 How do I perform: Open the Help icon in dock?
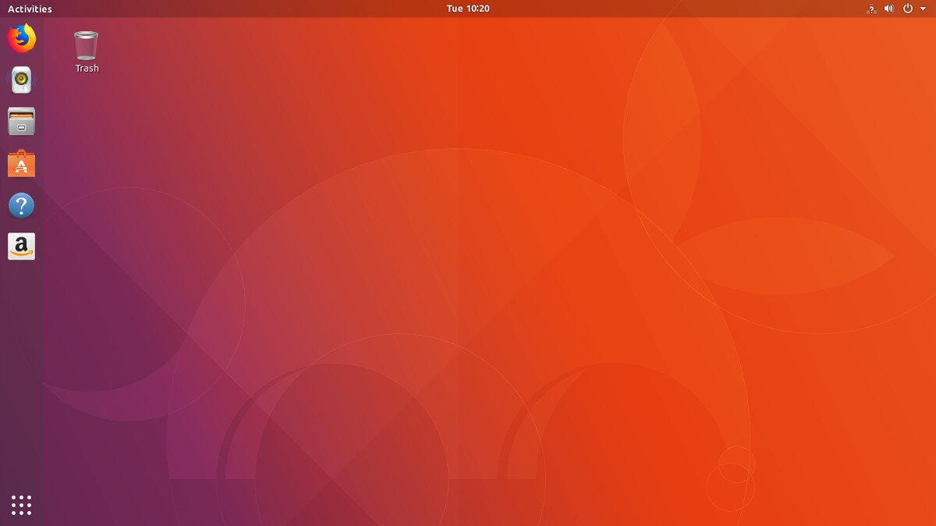pyautogui.click(x=22, y=206)
